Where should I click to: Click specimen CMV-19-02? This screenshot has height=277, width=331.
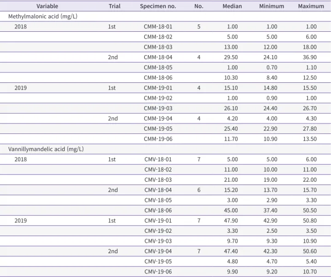158,231
